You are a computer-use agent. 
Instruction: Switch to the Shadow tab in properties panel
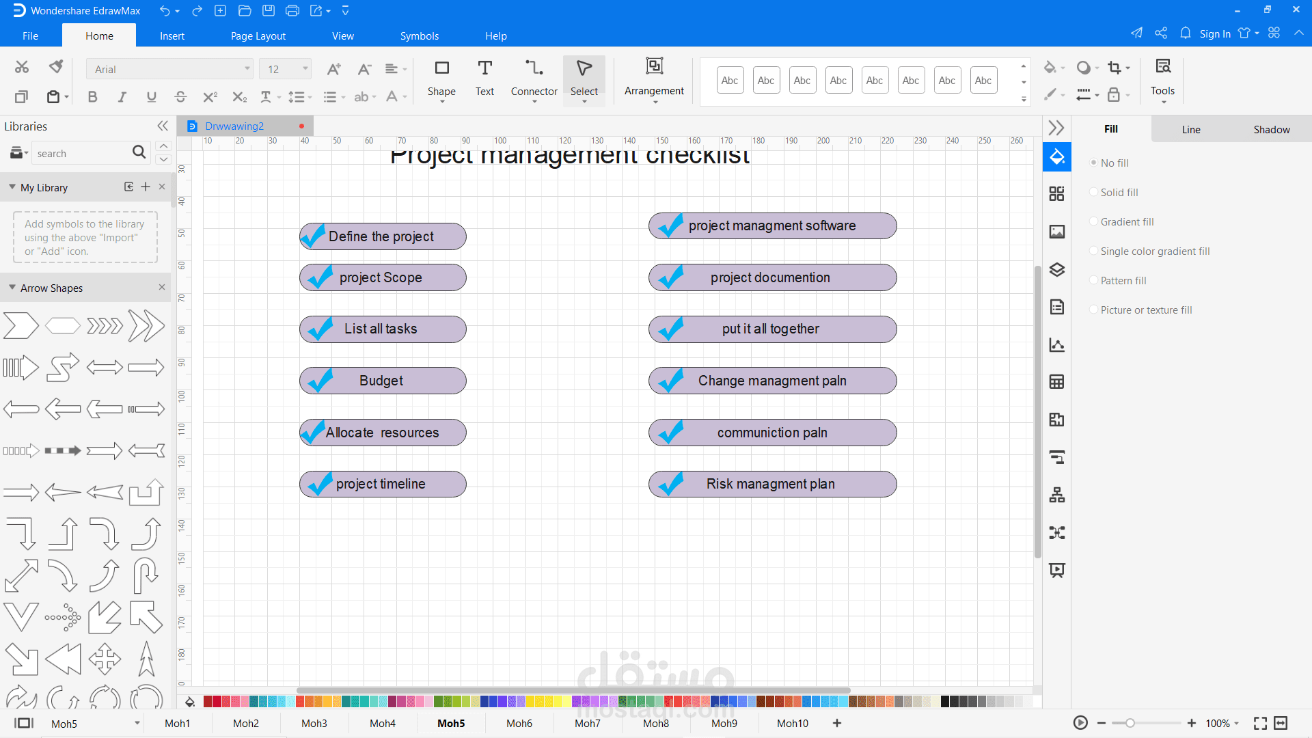coord(1272,129)
